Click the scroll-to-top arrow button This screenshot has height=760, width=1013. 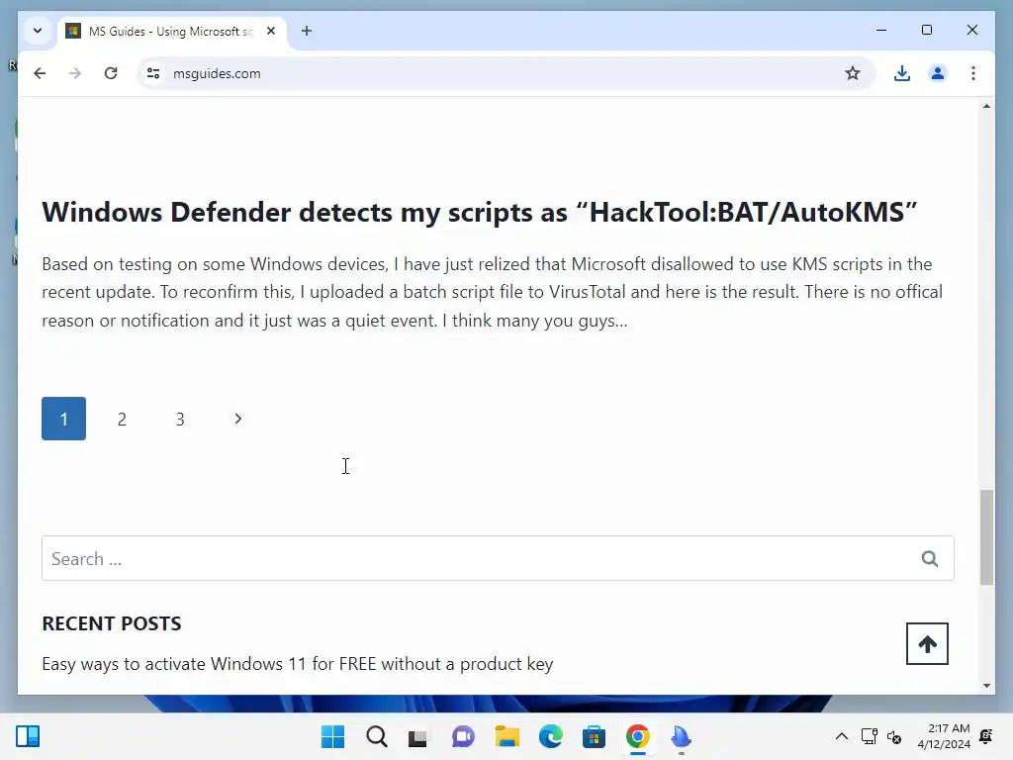(x=927, y=643)
